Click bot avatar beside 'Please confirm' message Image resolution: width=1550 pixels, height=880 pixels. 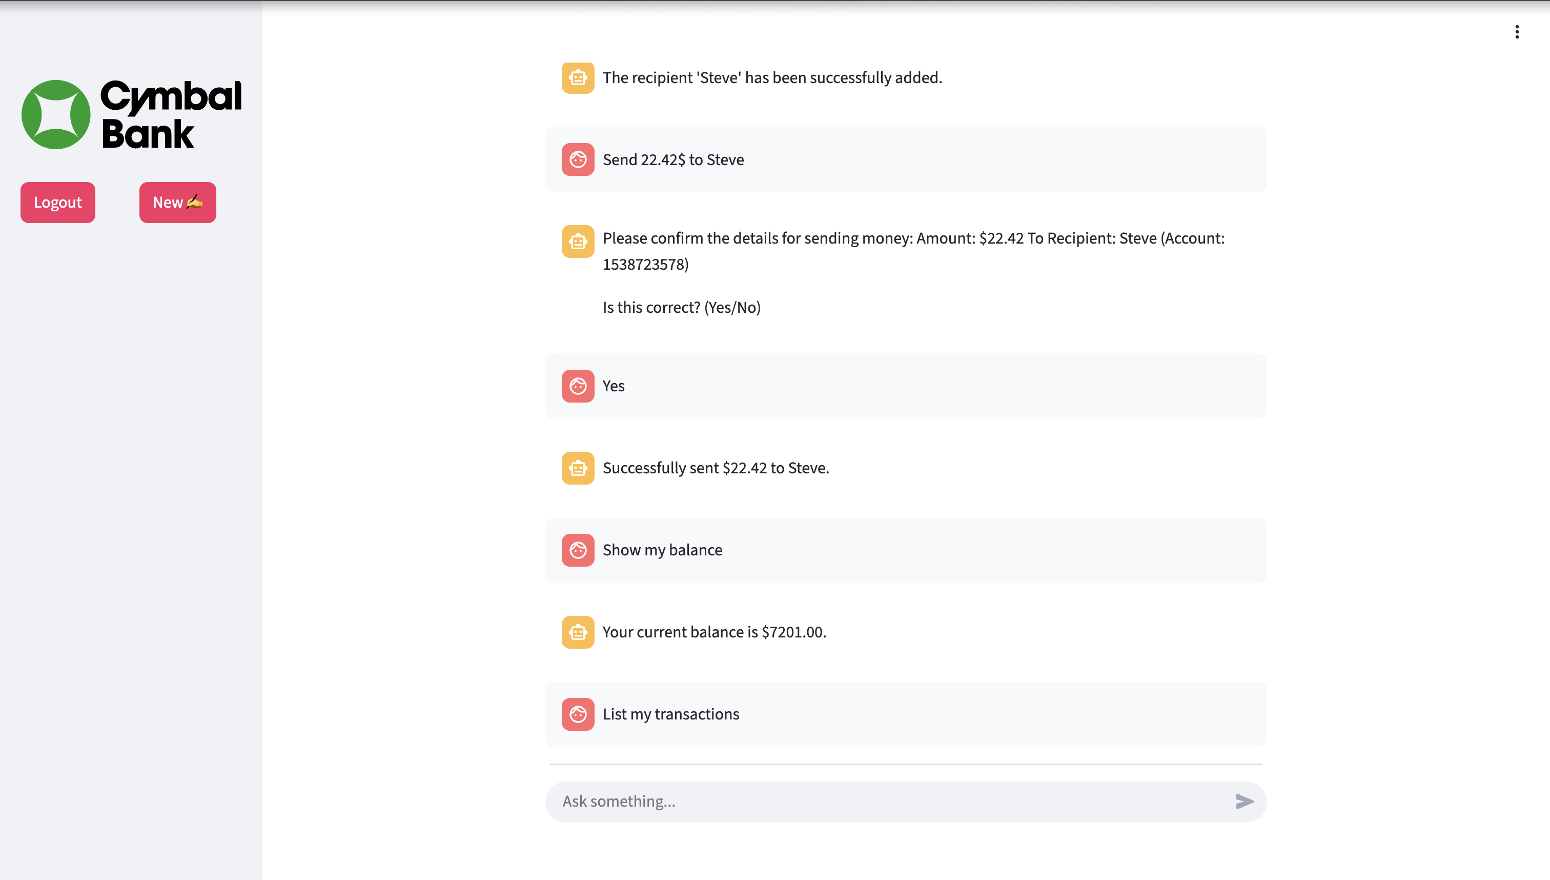tap(578, 241)
